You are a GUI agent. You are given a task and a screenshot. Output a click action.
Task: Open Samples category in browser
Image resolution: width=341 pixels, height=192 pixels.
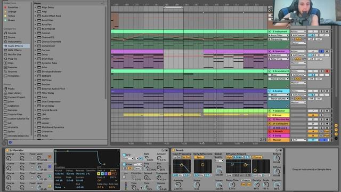click(x=12, y=67)
